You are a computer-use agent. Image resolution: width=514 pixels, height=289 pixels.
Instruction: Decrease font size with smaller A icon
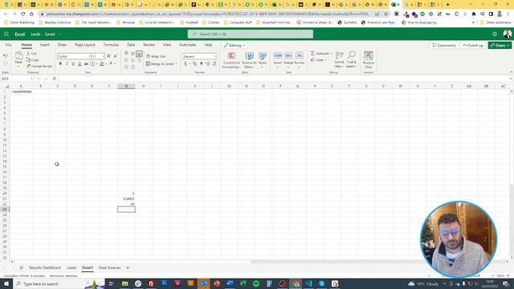[116, 56]
